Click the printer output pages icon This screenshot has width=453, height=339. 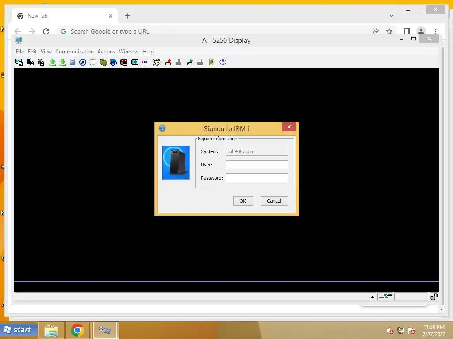93,62
